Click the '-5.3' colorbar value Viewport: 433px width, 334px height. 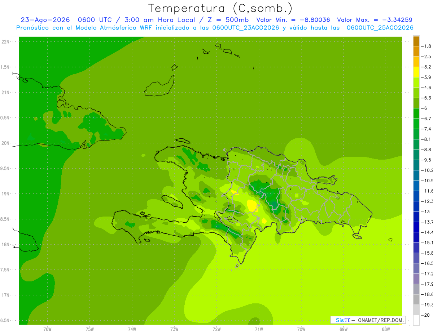tap(427, 98)
